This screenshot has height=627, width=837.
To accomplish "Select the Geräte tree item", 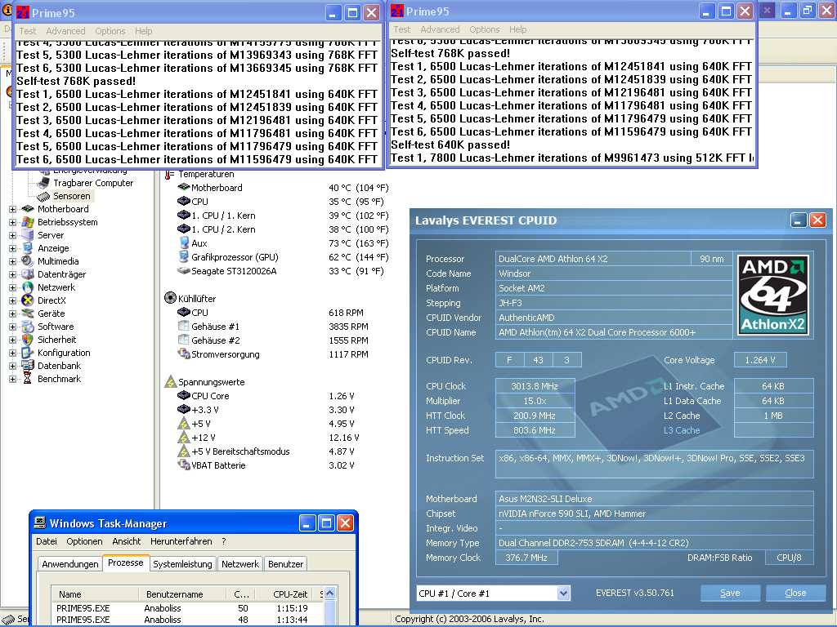I will pyautogui.click(x=51, y=313).
